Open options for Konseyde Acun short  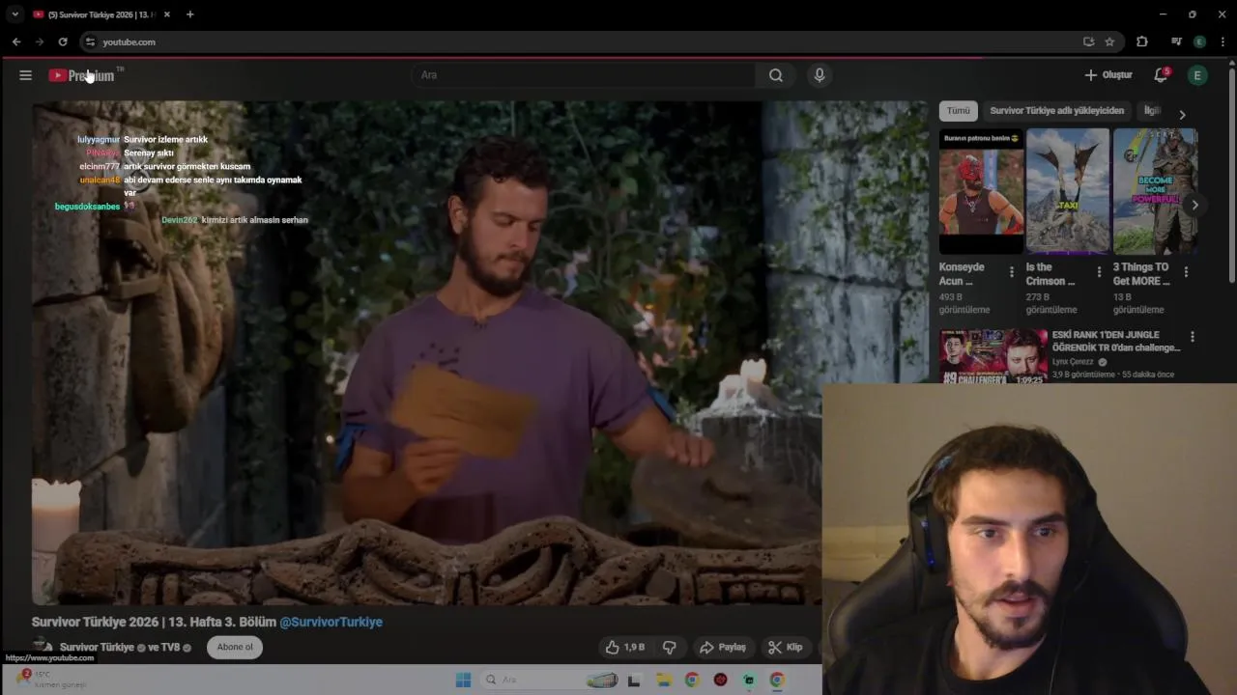coord(1012,272)
